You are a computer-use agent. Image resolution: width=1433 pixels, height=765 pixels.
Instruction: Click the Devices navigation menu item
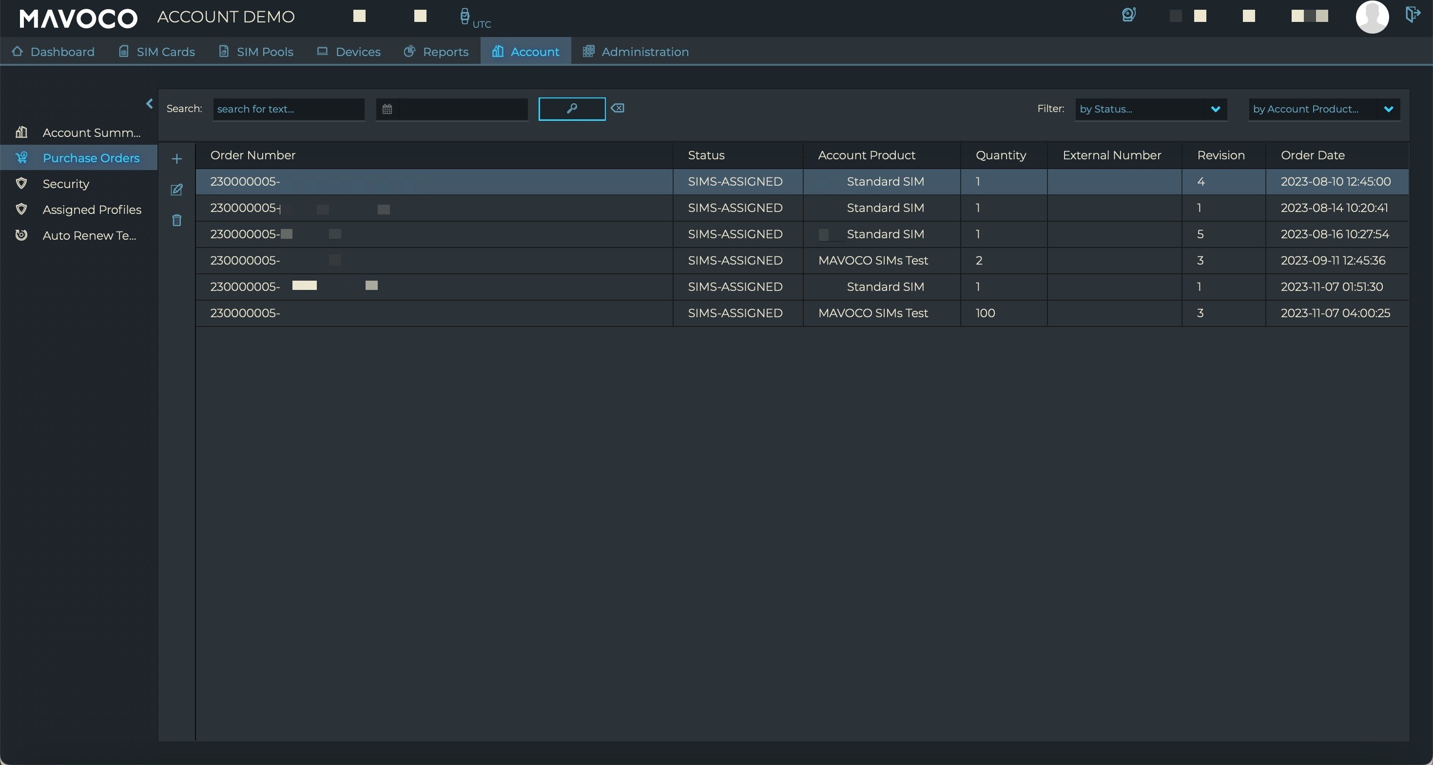(x=358, y=51)
